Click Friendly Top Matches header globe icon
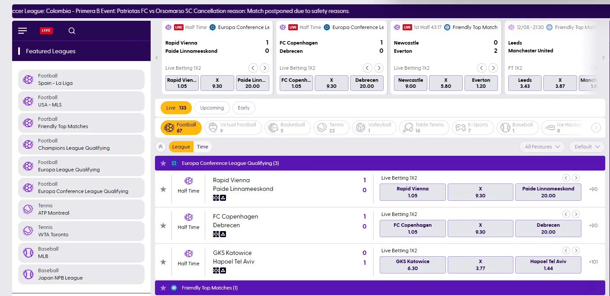 [x=174, y=288]
